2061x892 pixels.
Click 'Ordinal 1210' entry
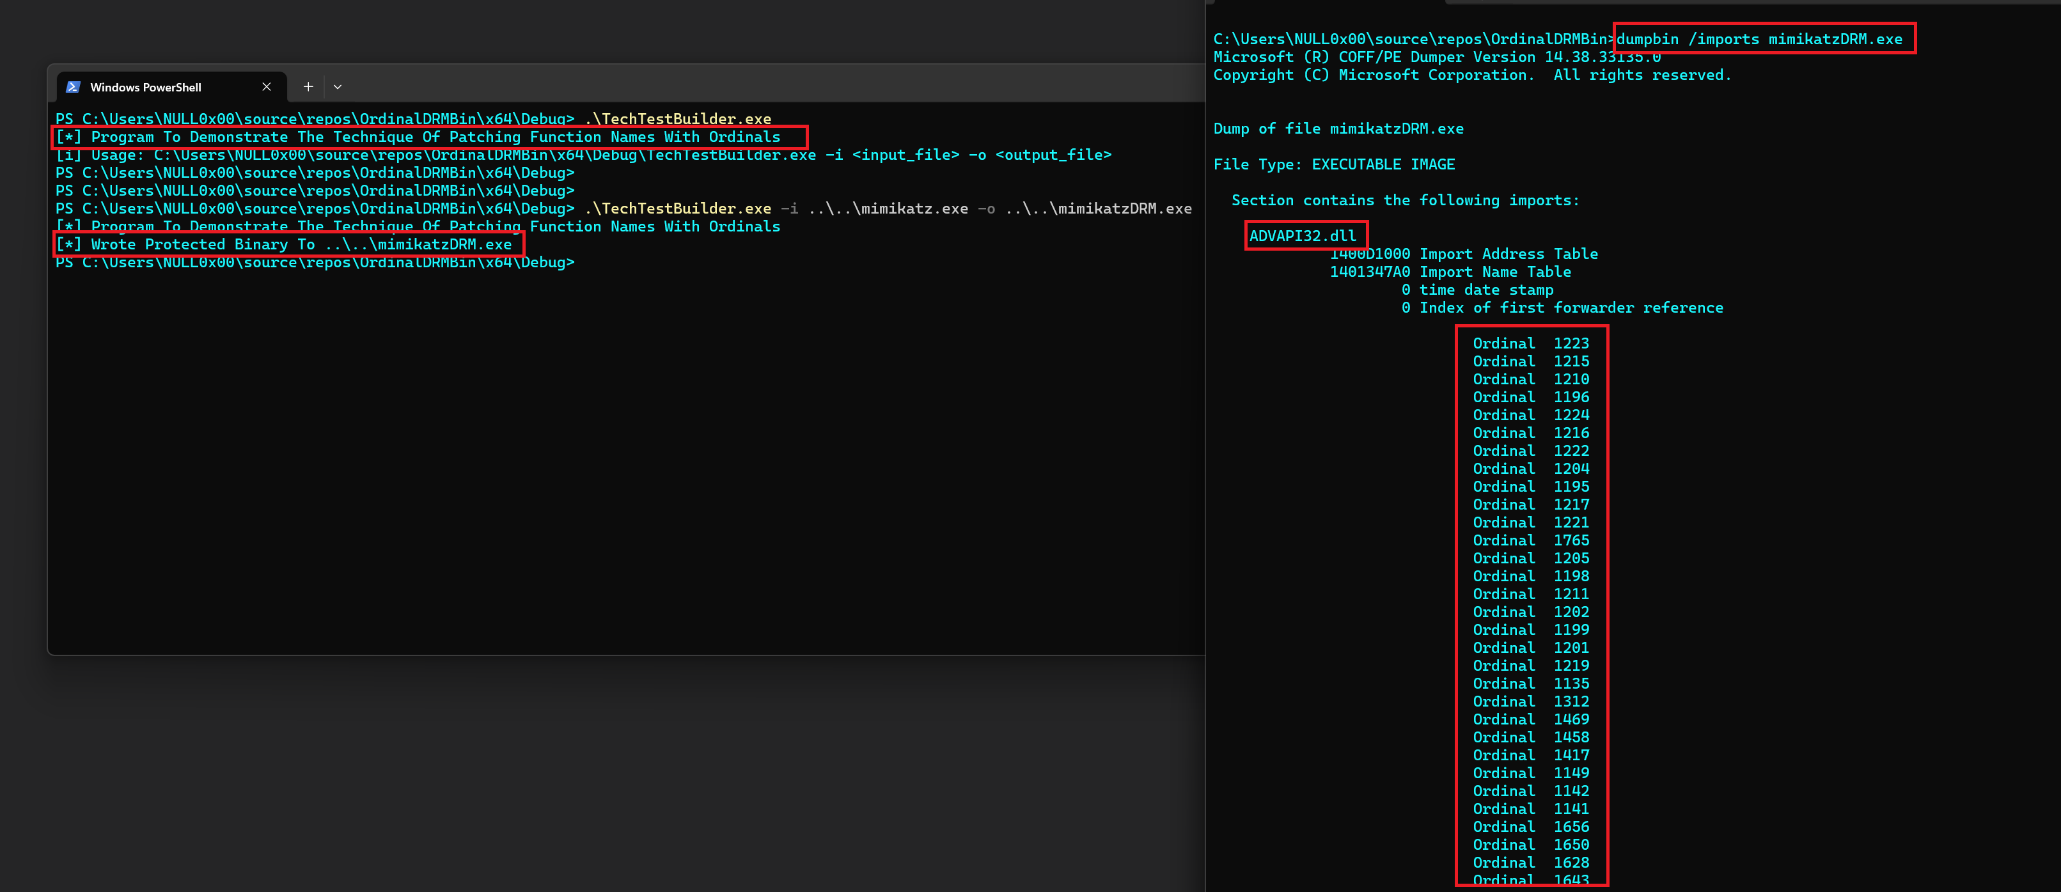pos(1532,379)
